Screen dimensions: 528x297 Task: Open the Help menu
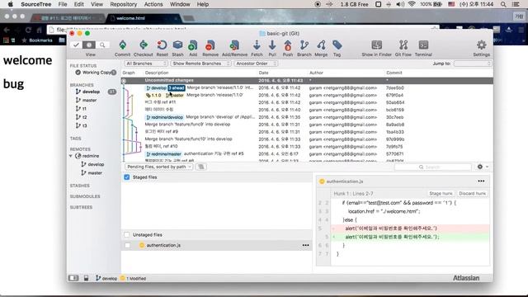tap(203, 4)
